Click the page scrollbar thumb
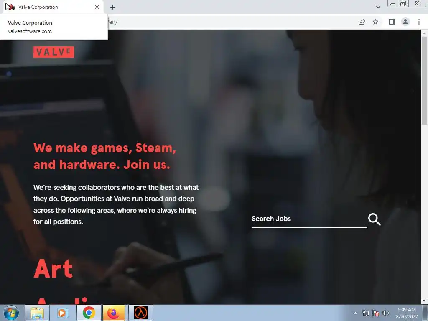Image resolution: width=428 pixels, height=321 pixels. [424, 81]
